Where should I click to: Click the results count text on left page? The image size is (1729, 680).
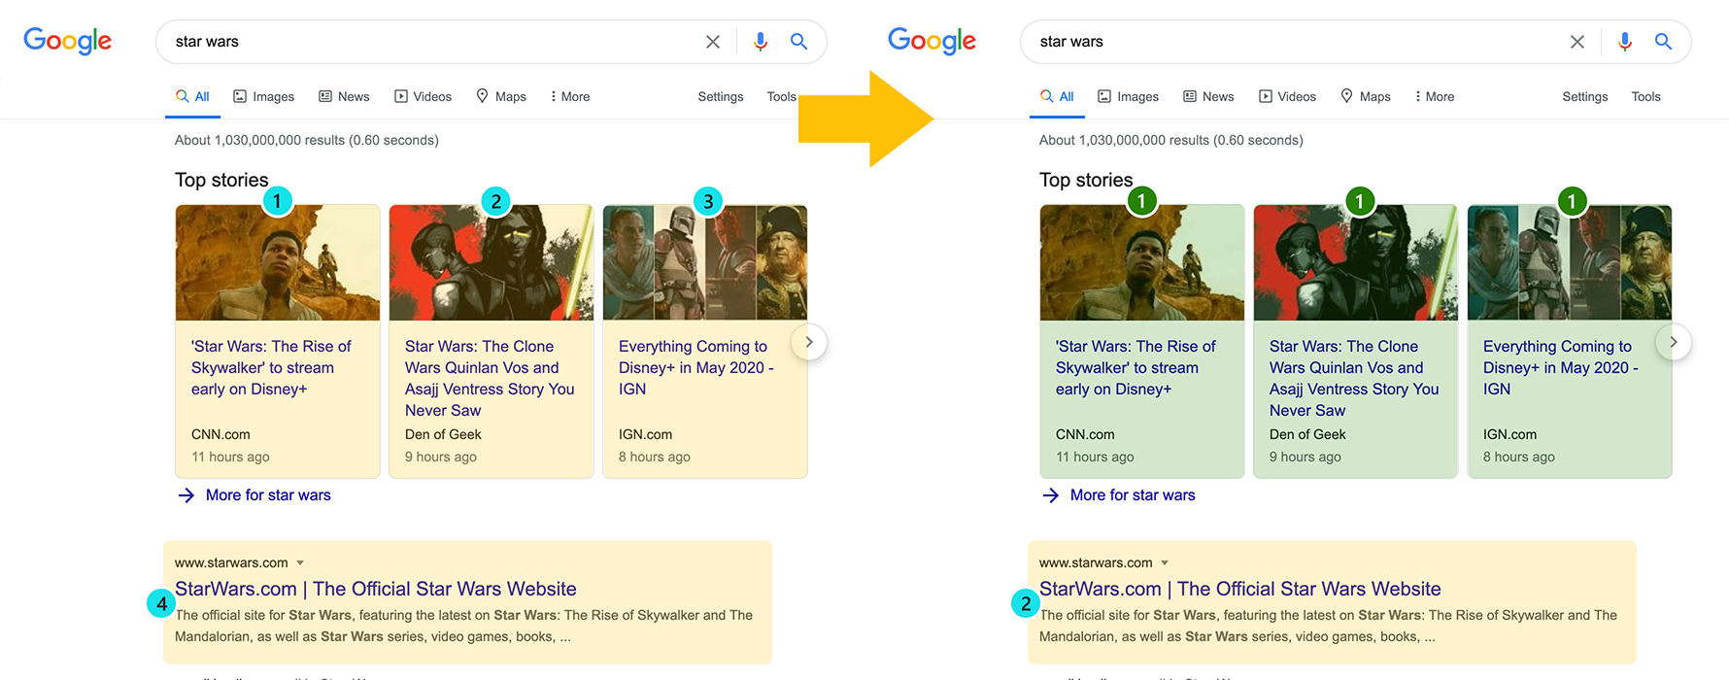click(x=307, y=140)
